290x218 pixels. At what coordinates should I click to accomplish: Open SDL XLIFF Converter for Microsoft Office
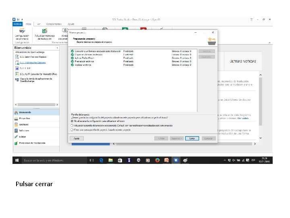36,74
